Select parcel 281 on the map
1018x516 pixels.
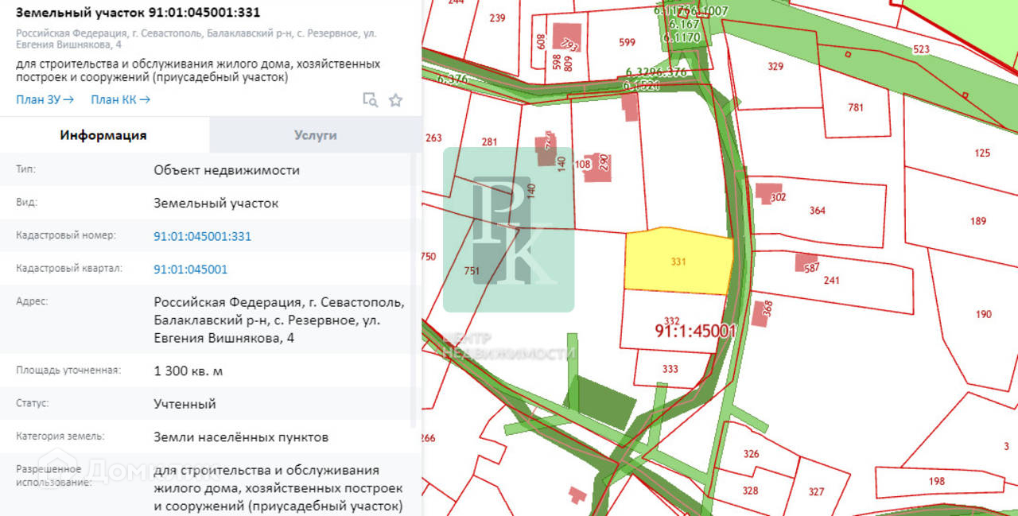pyautogui.click(x=489, y=142)
